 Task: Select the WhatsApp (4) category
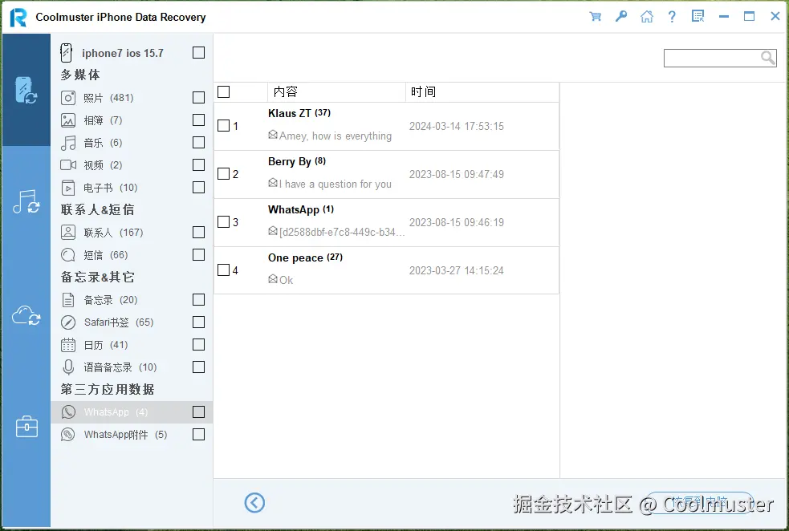(132, 412)
